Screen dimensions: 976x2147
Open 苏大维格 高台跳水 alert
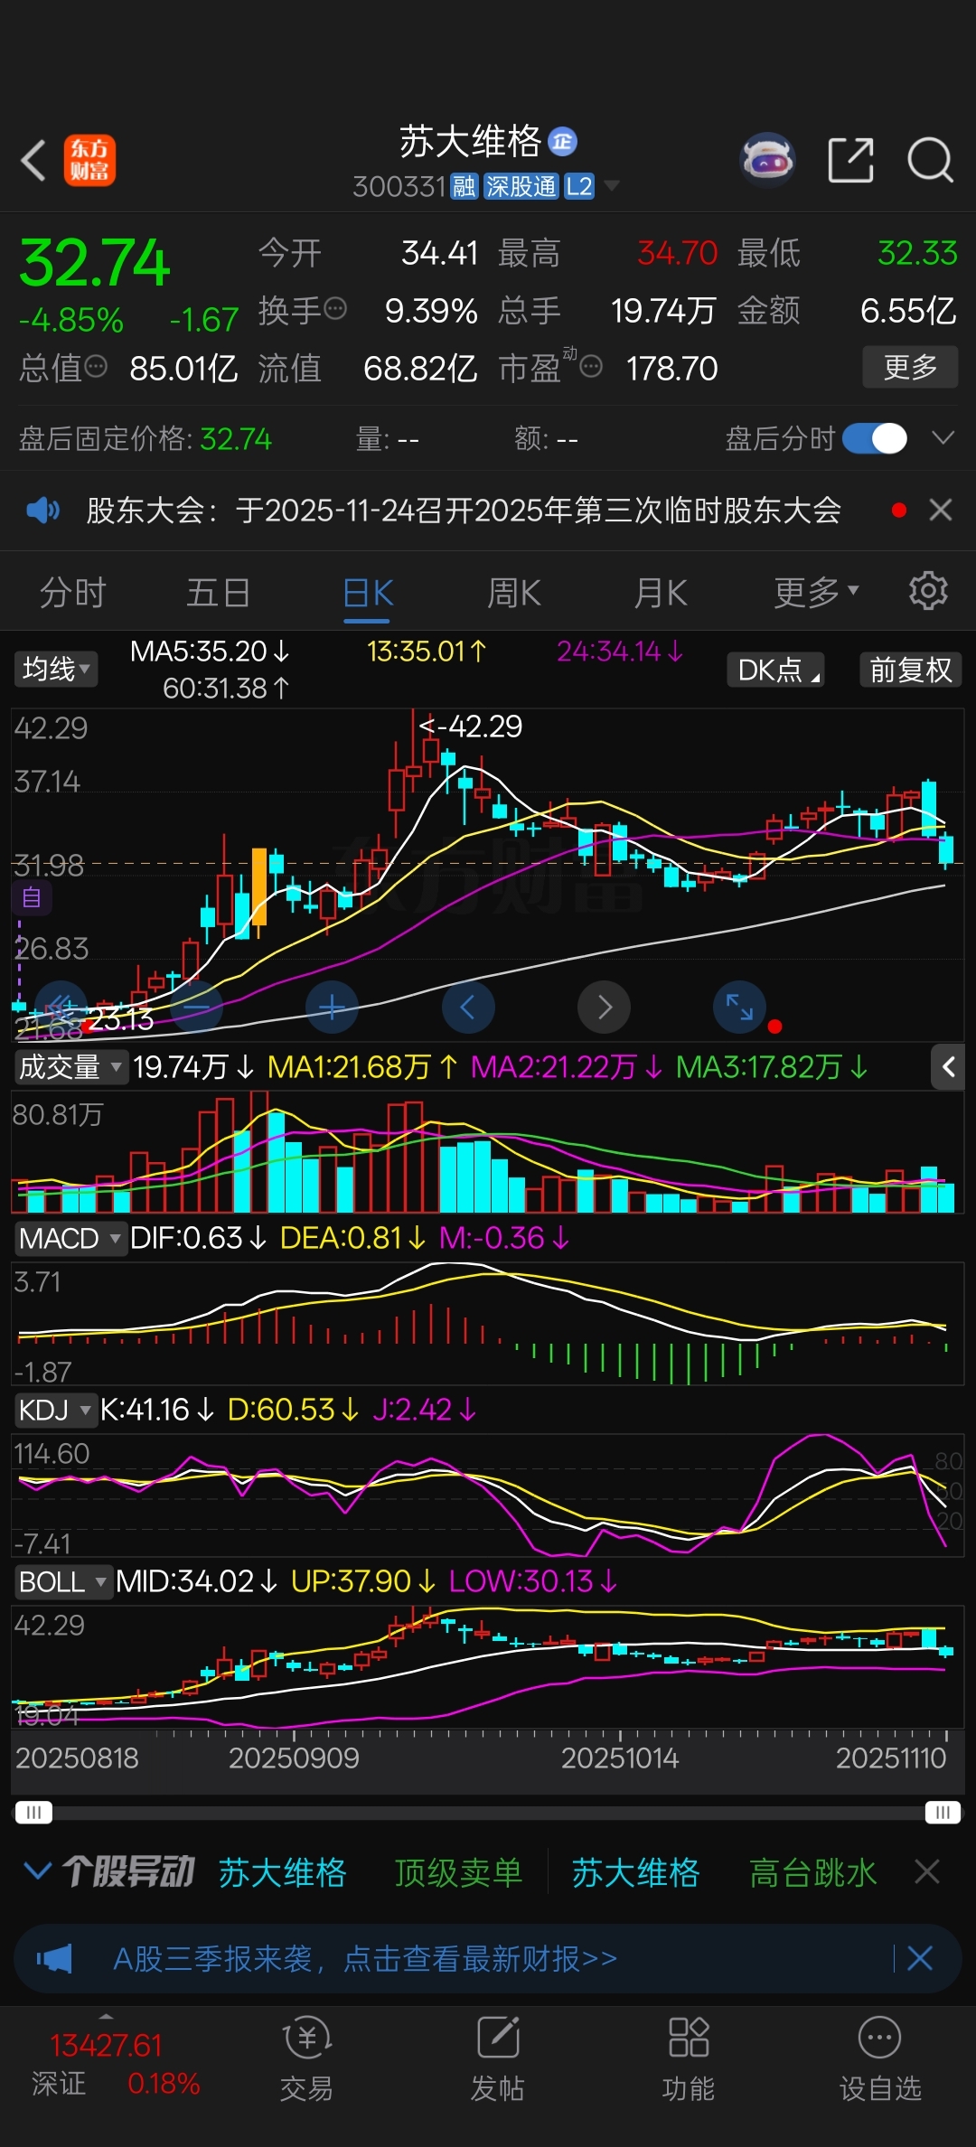pos(724,1872)
